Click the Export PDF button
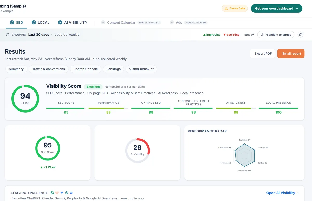Screen dimensions: 312x201 [262, 54]
